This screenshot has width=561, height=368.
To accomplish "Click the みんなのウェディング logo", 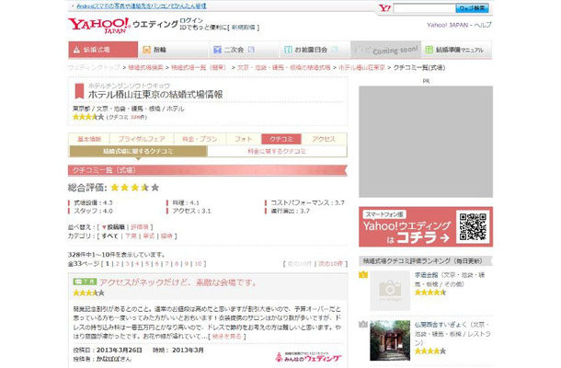I will coord(308,357).
